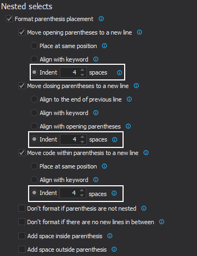Viewport: 197px width, 256px height.
Task: Click info icon beside Align with opening parentheses
Action: 128,126
